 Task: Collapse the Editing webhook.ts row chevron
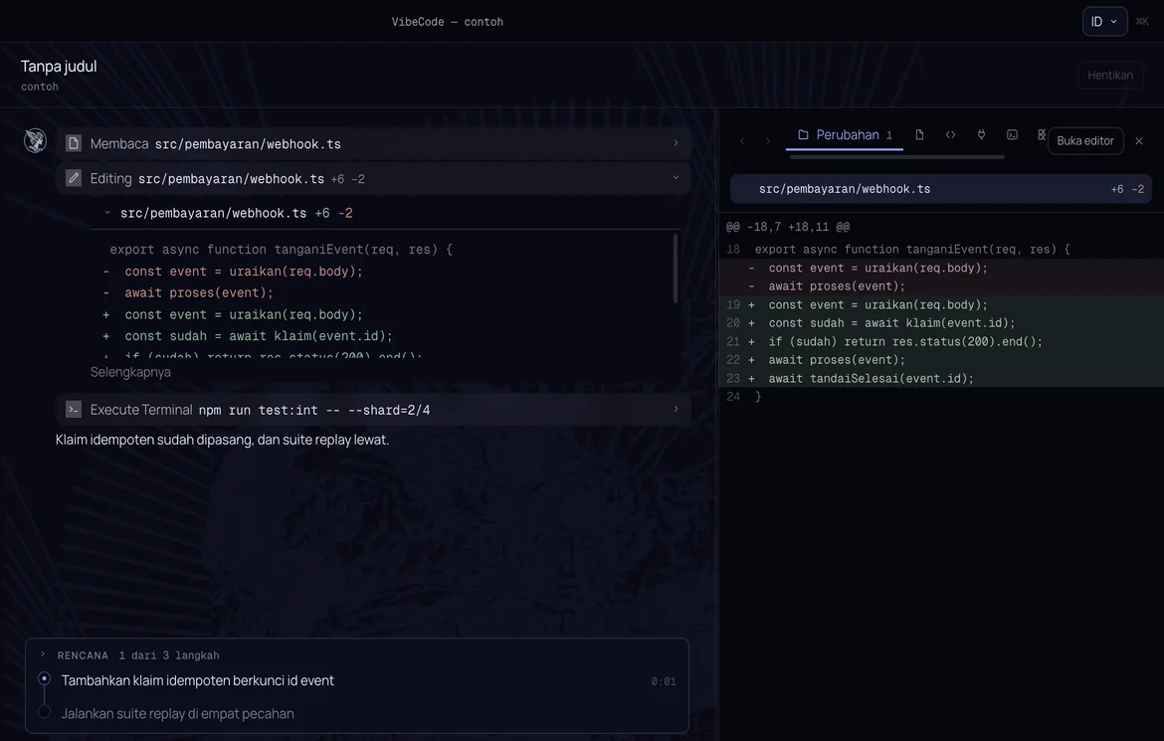(676, 177)
